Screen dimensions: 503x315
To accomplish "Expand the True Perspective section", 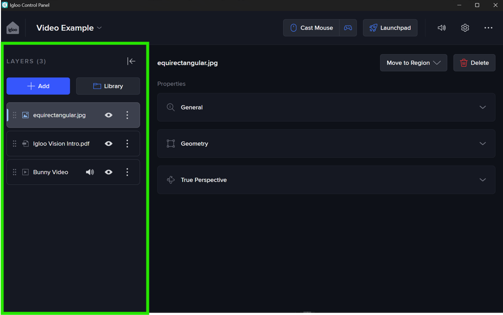I will pyautogui.click(x=326, y=180).
